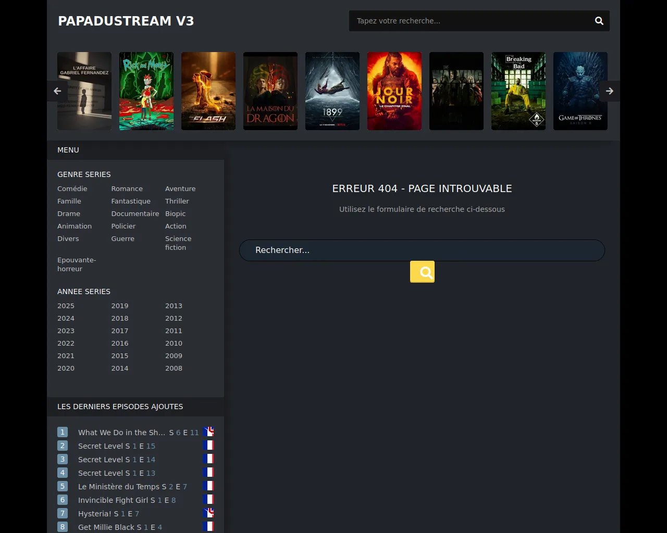Open the Science fiction genre
This screenshot has width=667, height=533.
pos(178,243)
